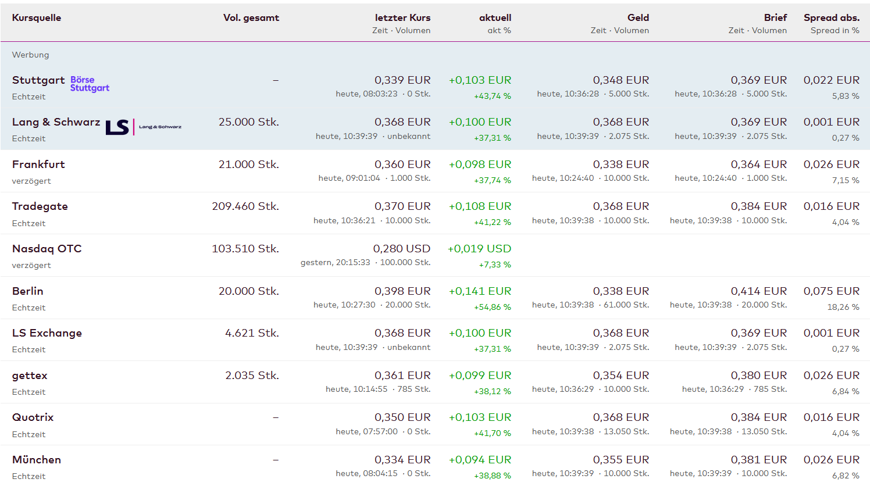Screen dimensions: 870x486
Task: Click Berlin change +54,86 %
Action: click(493, 307)
